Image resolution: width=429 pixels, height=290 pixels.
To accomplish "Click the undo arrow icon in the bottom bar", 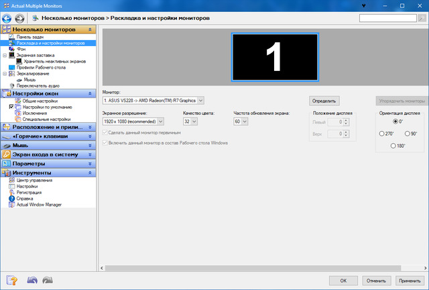I will click(x=32, y=281).
